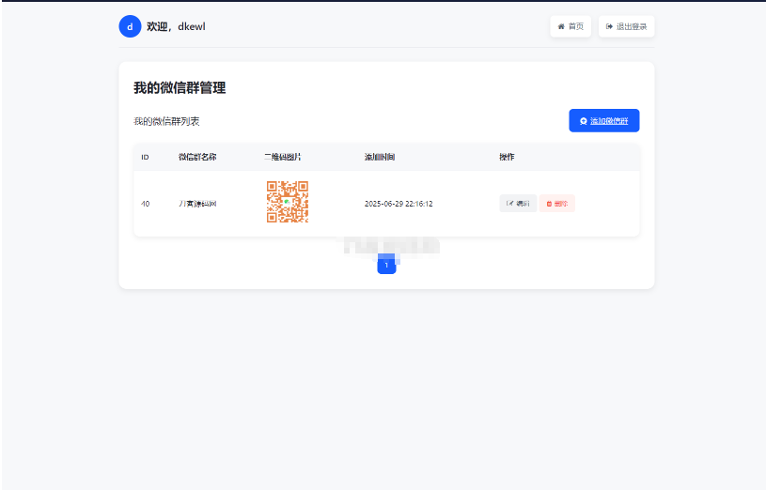Select page 1 in pagination
766x490 pixels.
pyautogui.click(x=386, y=265)
